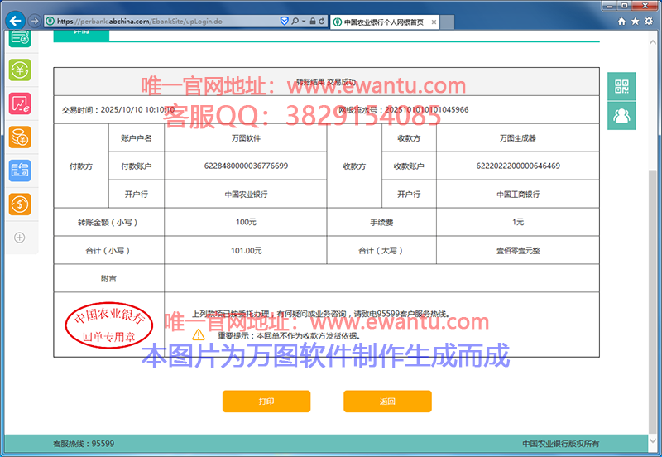This screenshot has width=662, height=457.
Task: Click the 网银流水号 serial number
Action: pyautogui.click(x=404, y=110)
